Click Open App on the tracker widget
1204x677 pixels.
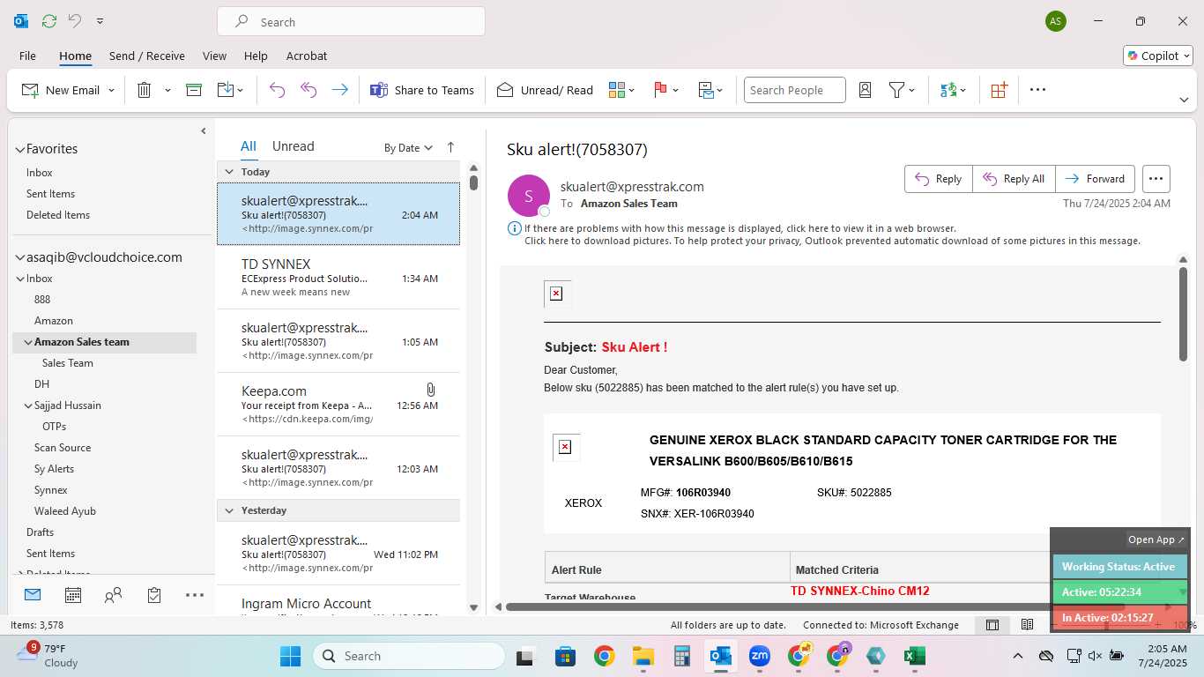pyautogui.click(x=1156, y=539)
